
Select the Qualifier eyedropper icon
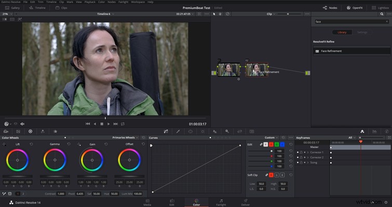point(178,131)
